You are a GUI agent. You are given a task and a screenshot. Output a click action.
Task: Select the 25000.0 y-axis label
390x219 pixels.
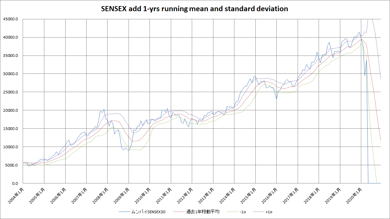10,92
